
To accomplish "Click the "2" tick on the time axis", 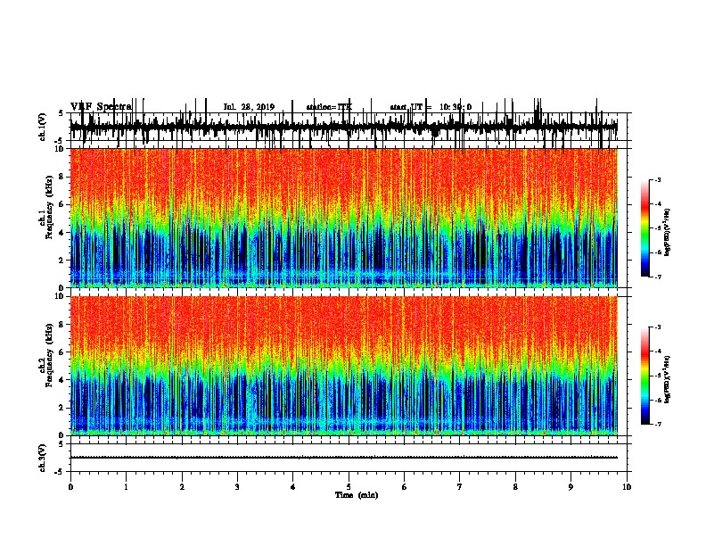I will pos(182,487).
